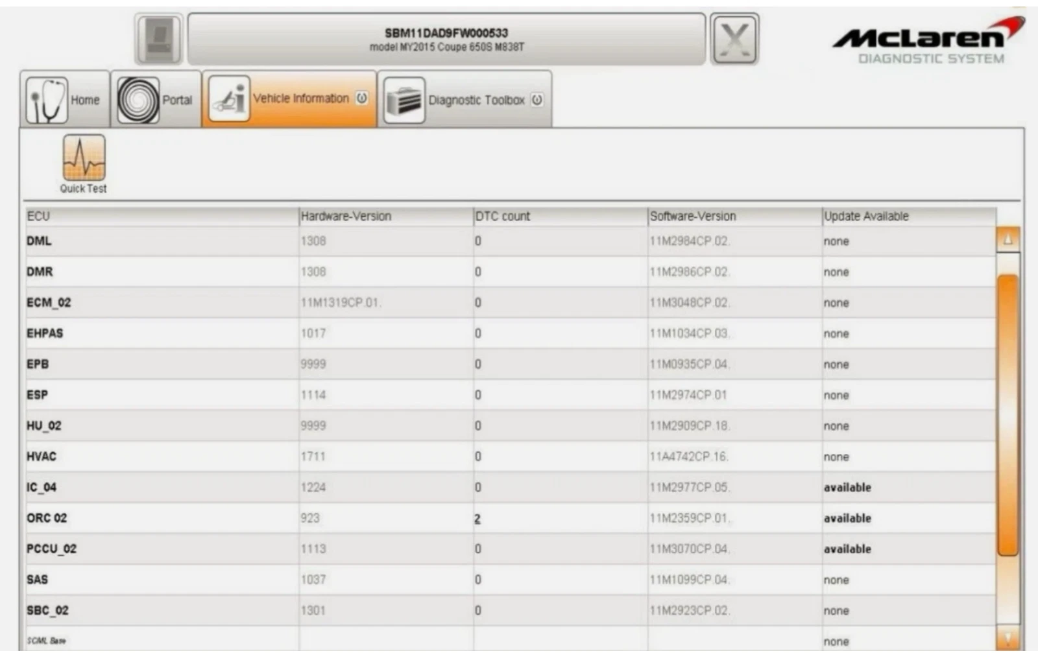
Task: Click available update for IC_04
Action: (x=847, y=488)
